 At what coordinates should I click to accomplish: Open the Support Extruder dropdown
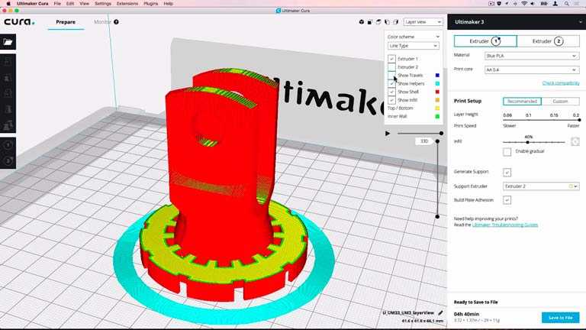tap(541, 186)
